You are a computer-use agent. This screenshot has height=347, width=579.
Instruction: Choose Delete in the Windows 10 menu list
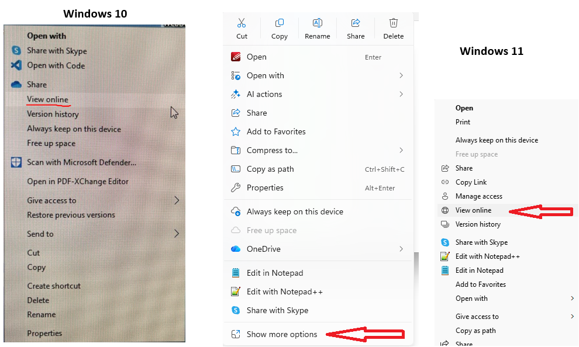(x=38, y=300)
